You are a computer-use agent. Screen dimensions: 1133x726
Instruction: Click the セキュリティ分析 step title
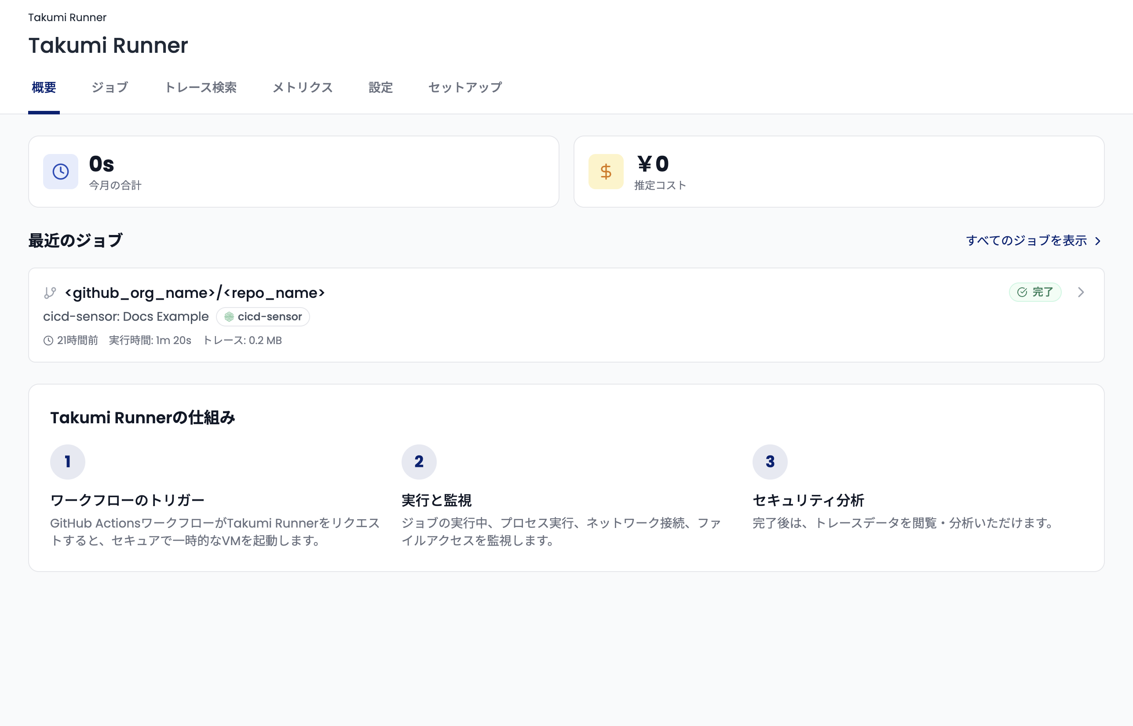(x=808, y=500)
